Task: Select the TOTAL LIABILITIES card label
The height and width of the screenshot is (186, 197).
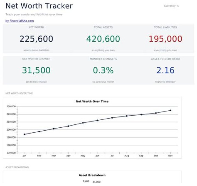Action: click(x=166, y=27)
